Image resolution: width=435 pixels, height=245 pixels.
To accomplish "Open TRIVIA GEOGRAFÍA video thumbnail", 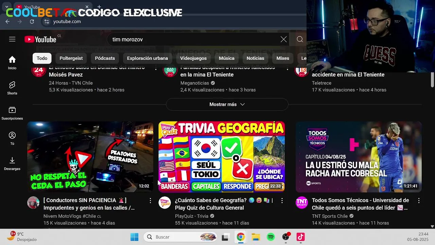I will [x=222, y=157].
